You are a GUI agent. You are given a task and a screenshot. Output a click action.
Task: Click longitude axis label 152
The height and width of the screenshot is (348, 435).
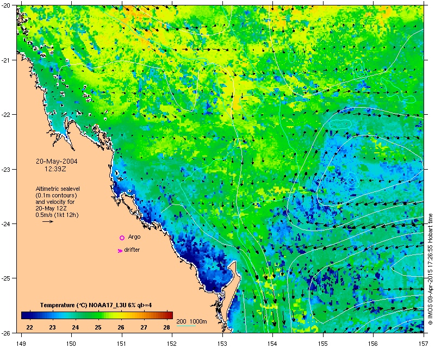(x=172, y=344)
